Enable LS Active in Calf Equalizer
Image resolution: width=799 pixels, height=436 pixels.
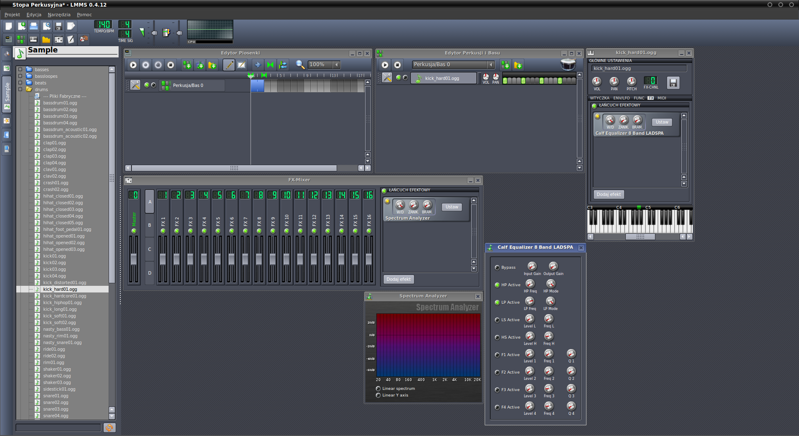pyautogui.click(x=497, y=320)
